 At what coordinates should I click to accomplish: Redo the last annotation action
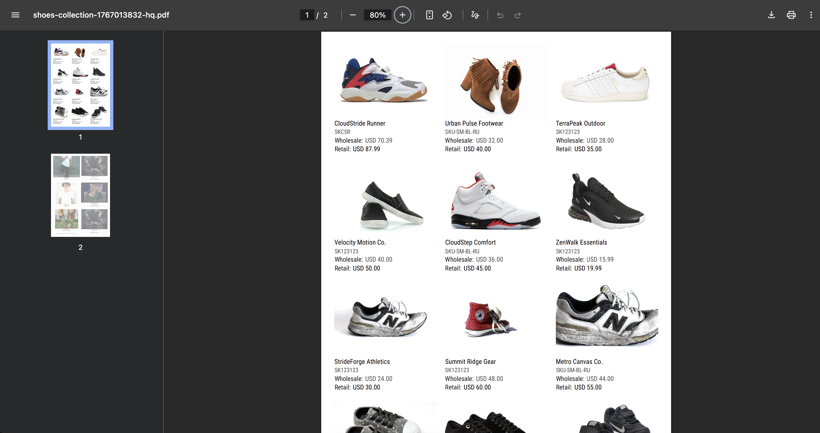(517, 15)
